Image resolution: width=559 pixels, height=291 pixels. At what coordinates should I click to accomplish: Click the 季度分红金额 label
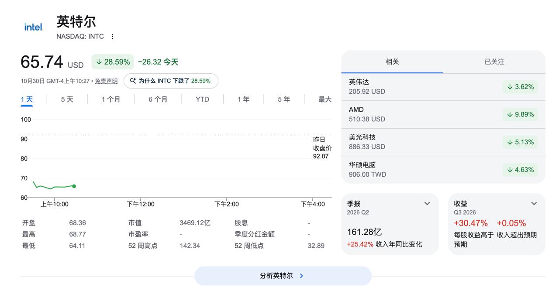(x=255, y=234)
